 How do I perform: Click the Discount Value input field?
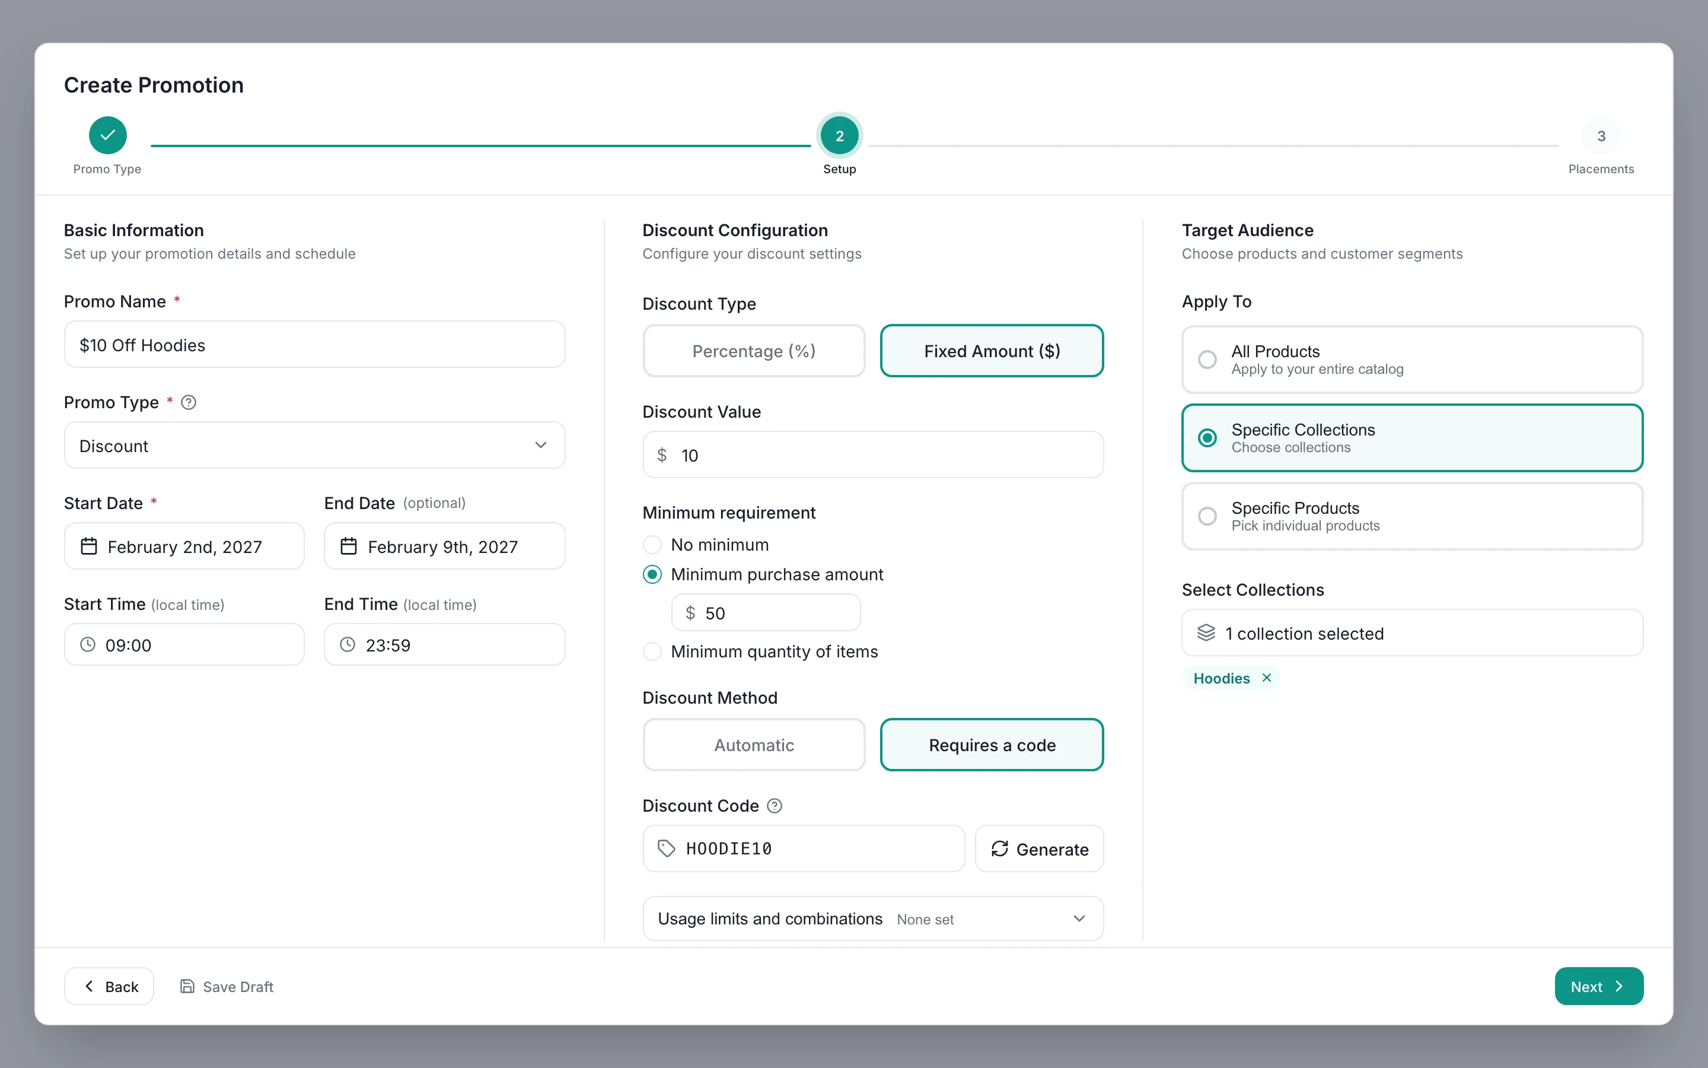tap(873, 455)
